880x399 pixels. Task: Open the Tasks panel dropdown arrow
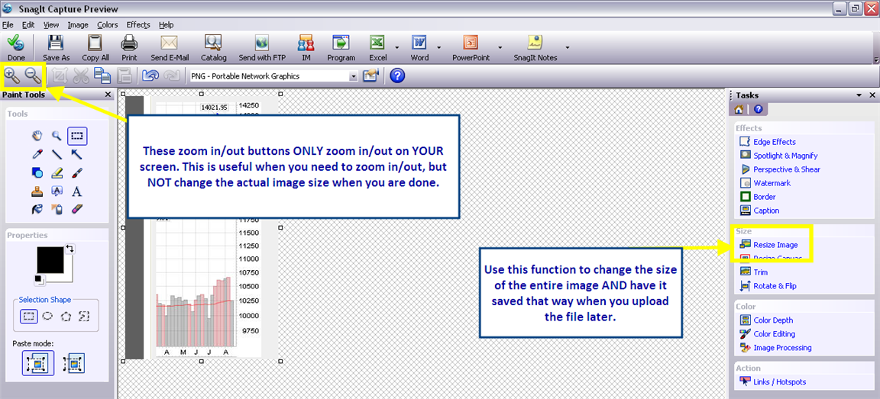859,96
